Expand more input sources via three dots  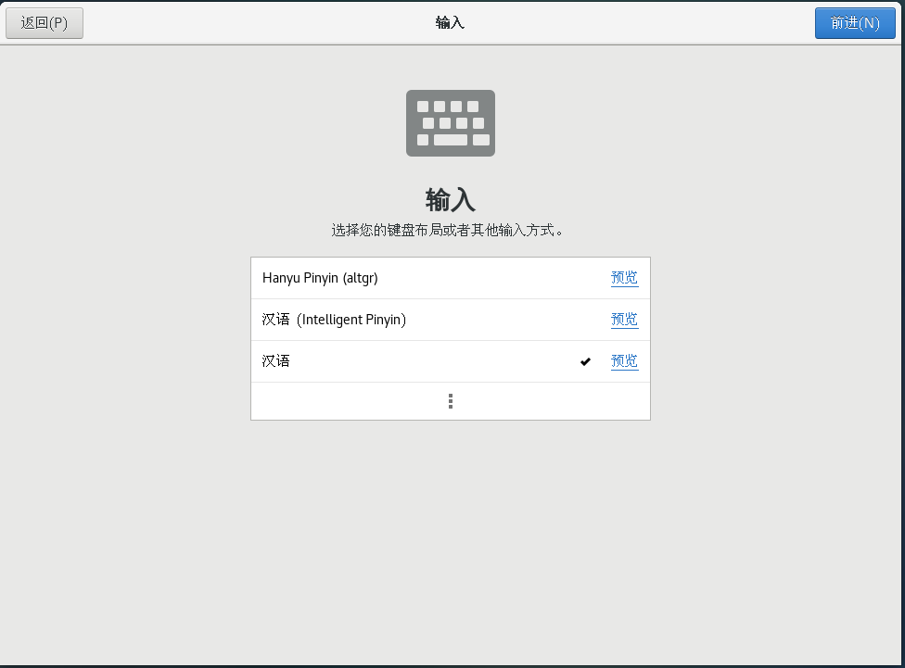click(451, 401)
